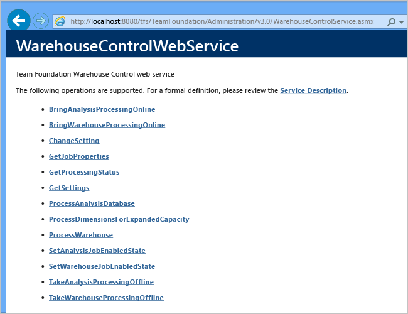Viewport: 408px width, 314px height.
Task: Click the WarehouseControlWebService page heading
Action: click(x=127, y=46)
